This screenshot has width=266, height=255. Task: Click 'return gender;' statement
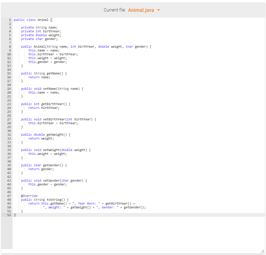41,169
